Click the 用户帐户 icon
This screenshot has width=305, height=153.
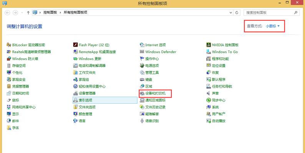coord(209,114)
